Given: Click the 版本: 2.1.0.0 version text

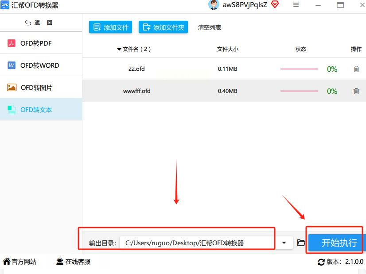Looking at the screenshot, I should [x=345, y=262].
